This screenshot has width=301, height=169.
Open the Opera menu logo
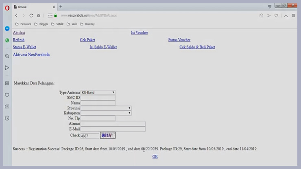pos(7,8)
